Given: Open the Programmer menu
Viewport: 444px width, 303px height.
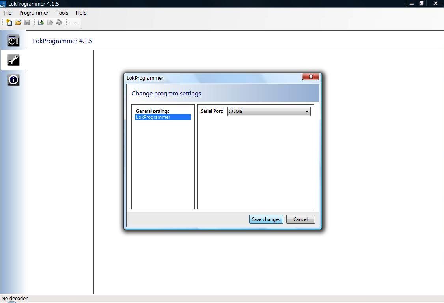Looking at the screenshot, I should (x=34, y=13).
